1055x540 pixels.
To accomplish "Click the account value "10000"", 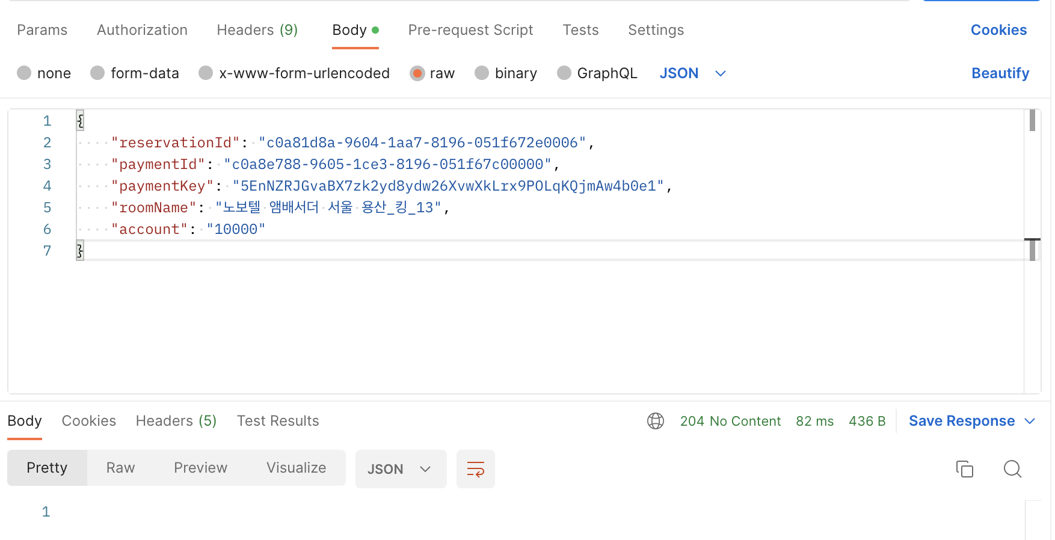I will 236,229.
